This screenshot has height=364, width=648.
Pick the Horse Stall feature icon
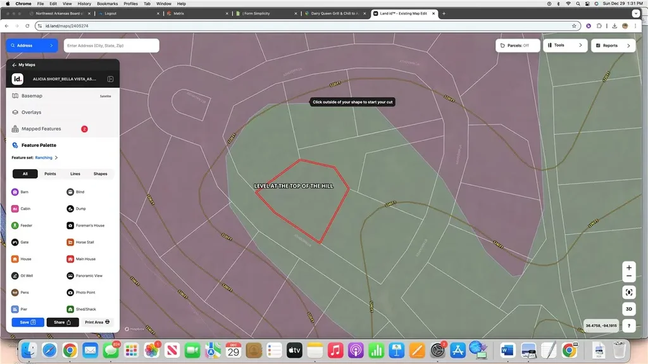(71, 242)
